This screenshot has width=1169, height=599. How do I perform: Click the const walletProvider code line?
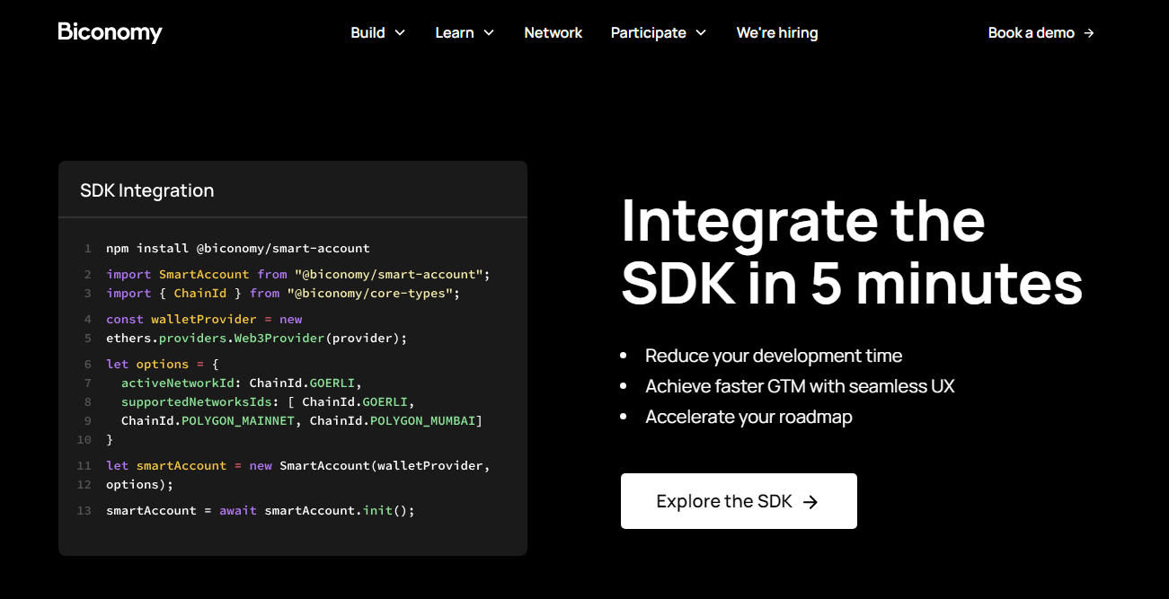coord(204,319)
